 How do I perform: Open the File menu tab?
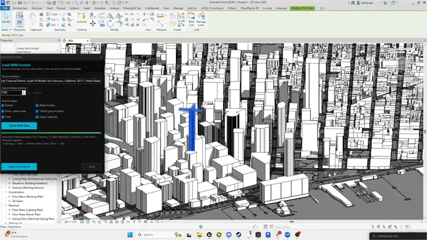click(x=5, y=8)
